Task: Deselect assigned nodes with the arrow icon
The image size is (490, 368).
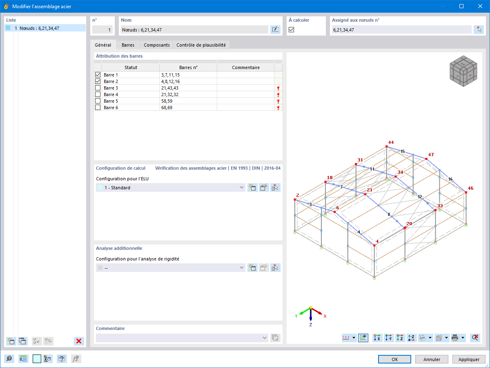Action: (479, 29)
